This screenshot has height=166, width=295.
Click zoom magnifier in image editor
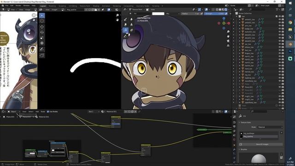[118, 15]
